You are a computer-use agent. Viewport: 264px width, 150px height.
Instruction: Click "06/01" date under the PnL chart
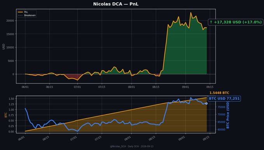25,87
